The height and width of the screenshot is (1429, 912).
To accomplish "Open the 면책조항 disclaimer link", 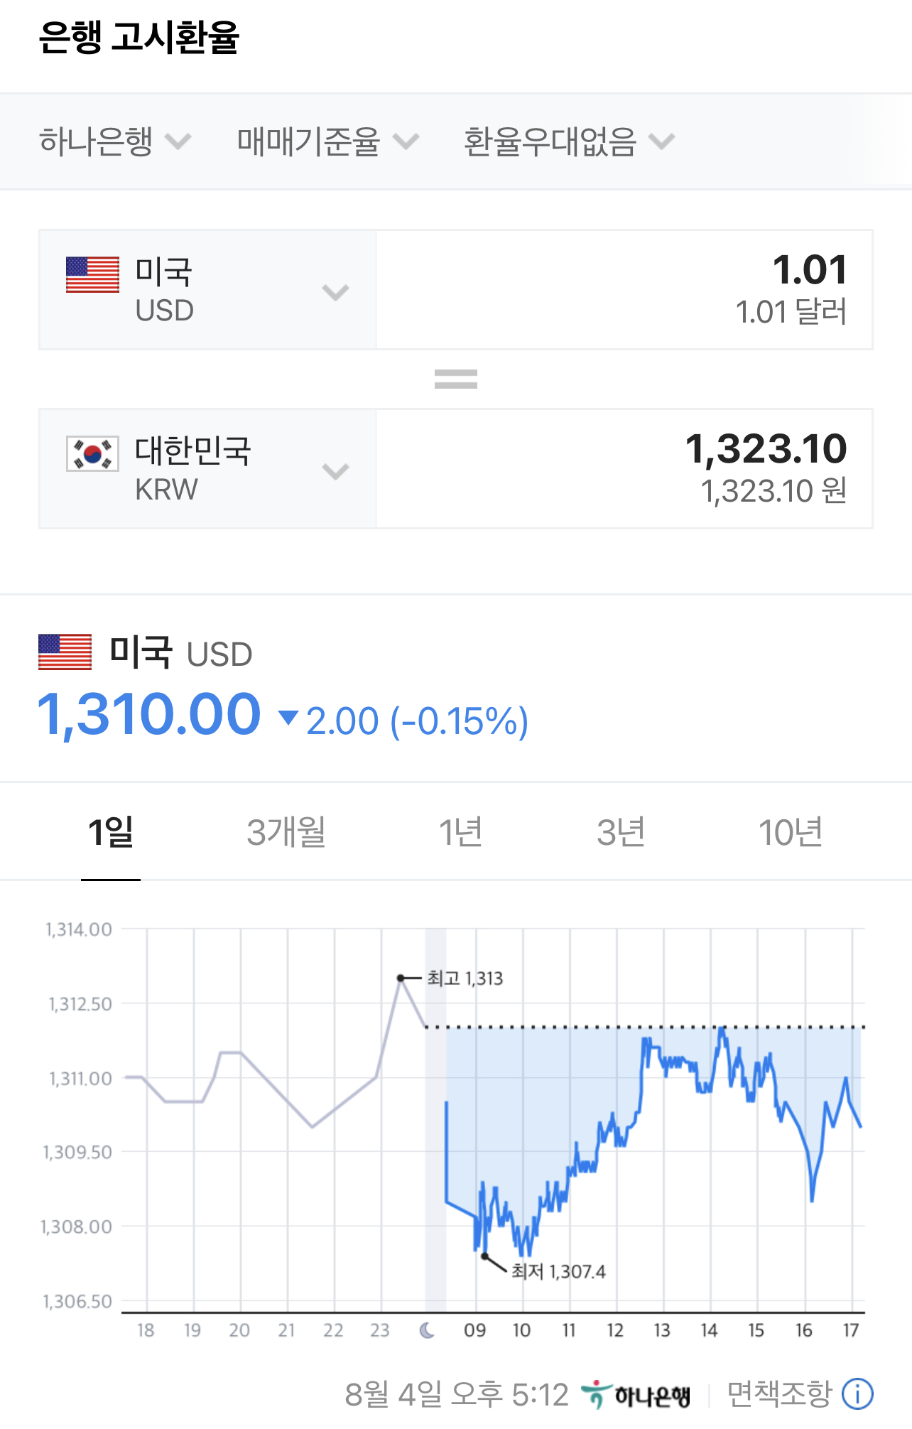I will (779, 1393).
